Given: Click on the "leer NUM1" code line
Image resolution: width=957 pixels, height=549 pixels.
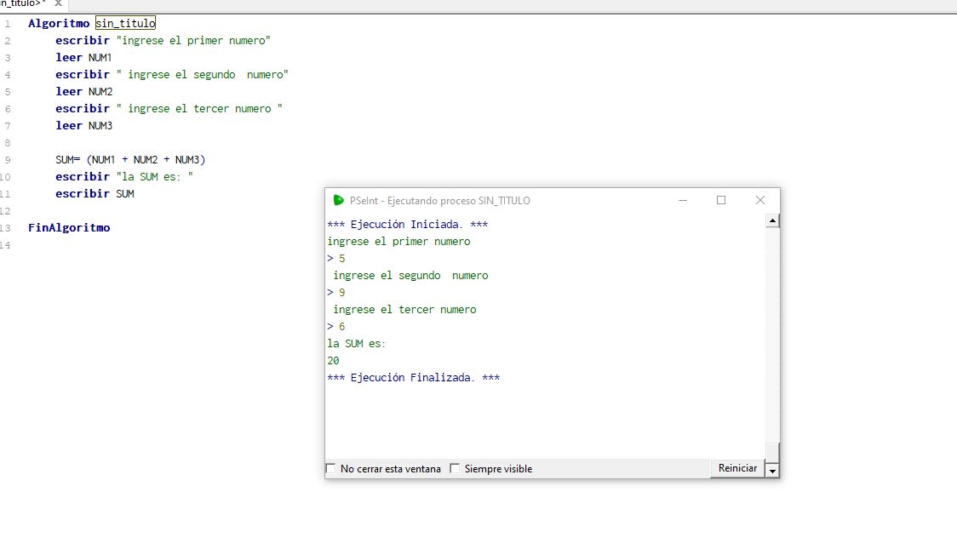Looking at the screenshot, I should click(83, 57).
